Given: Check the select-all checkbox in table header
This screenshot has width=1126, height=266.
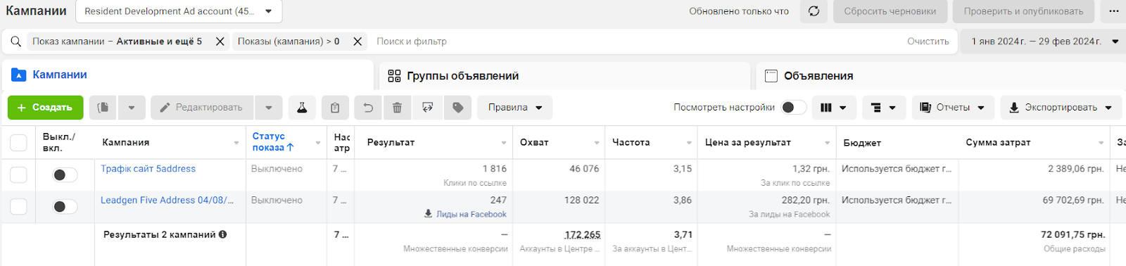Looking at the screenshot, I should pos(18,142).
